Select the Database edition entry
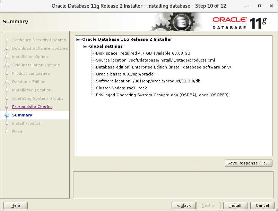Viewport: 278px width, 211px height. pyautogui.click(x=163, y=67)
